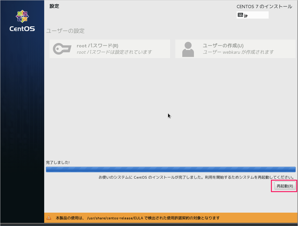Open the ユーザーの作成(U) setting

pyautogui.click(x=235, y=49)
